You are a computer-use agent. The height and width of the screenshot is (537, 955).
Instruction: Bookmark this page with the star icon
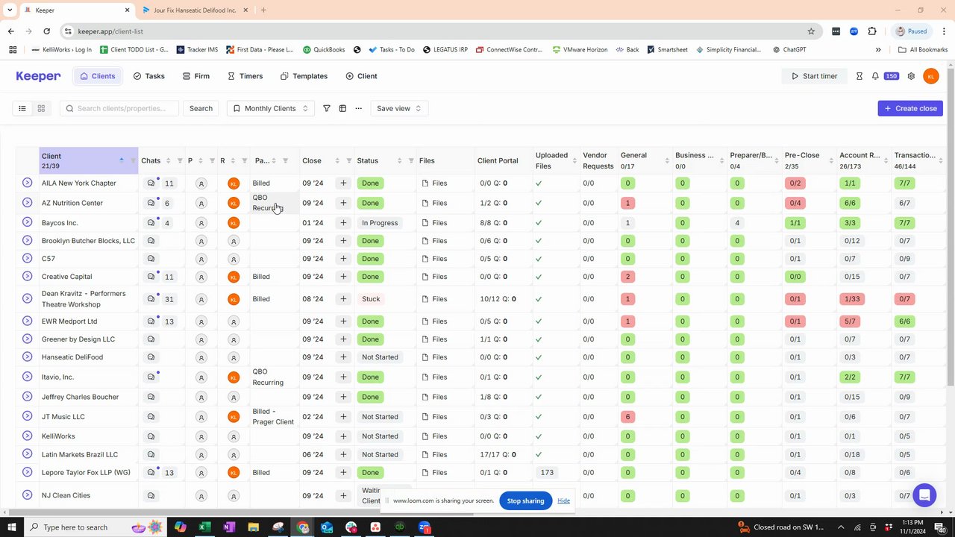[x=811, y=31]
